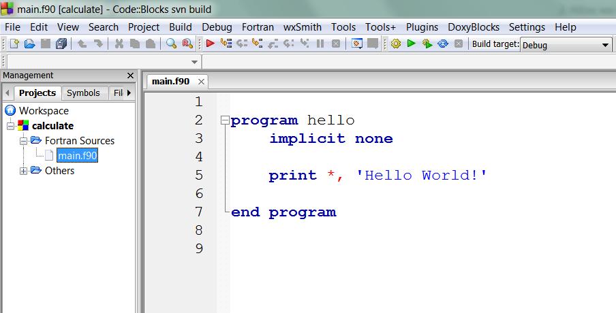Fold the program hello code block

point(225,120)
